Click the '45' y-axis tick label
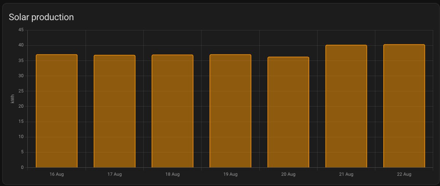The height and width of the screenshot is (186, 440). click(x=21, y=30)
